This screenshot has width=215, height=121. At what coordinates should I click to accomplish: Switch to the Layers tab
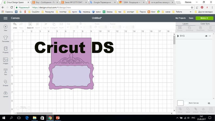tap(185, 24)
